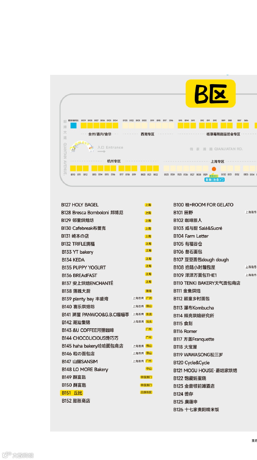Click the 珠海 tag beside B138
The image size is (257, 460).
pos(149,291)
